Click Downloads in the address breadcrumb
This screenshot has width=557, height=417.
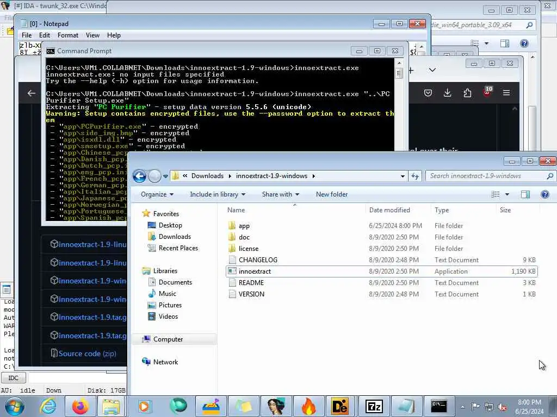tap(207, 176)
